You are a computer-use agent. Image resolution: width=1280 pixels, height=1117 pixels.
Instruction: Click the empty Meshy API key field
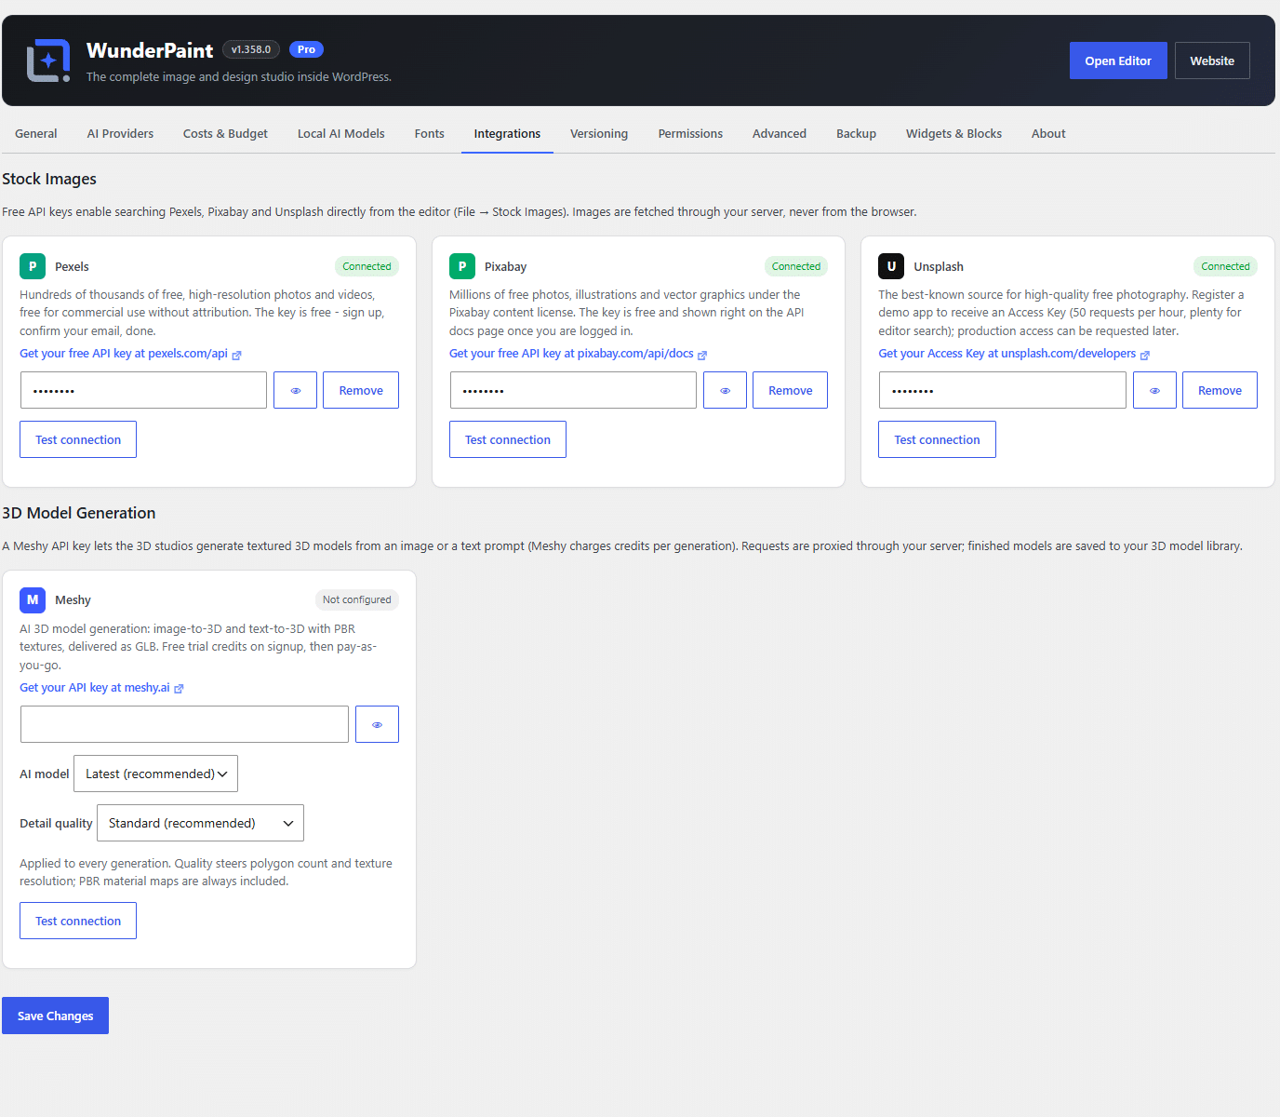184,724
